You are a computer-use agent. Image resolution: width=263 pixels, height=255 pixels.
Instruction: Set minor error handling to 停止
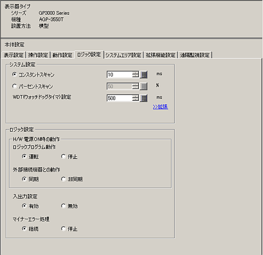click(63, 229)
